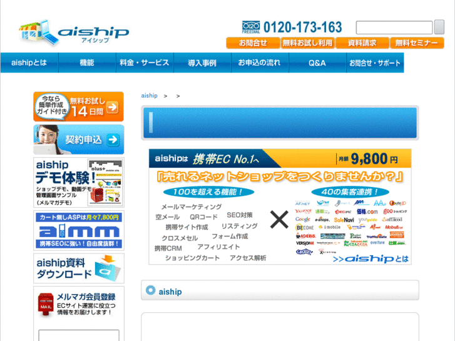Select 機能 in the navigation bar
Image resolution: width=455 pixels, height=341 pixels.
coord(87,63)
